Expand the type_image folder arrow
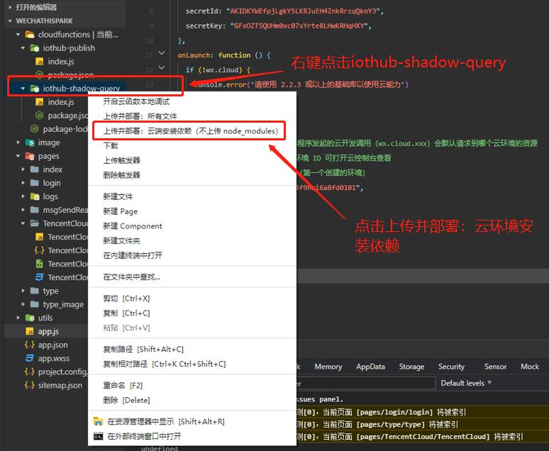 [x=24, y=304]
